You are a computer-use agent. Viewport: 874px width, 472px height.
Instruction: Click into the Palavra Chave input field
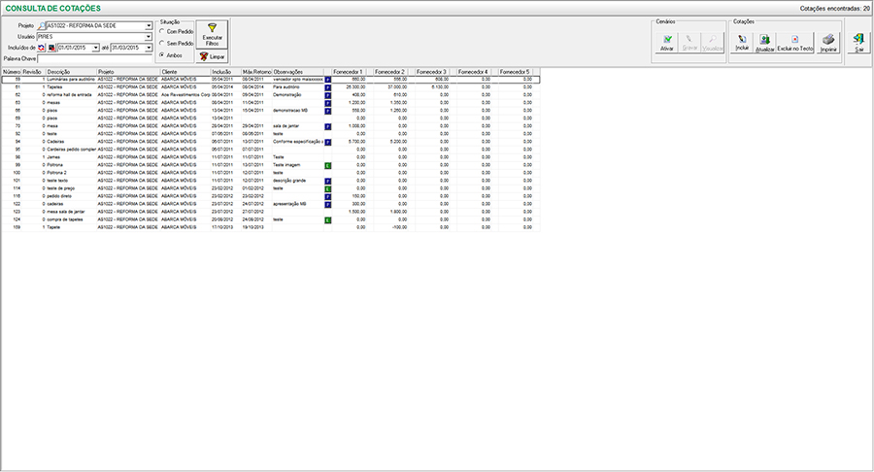point(94,58)
